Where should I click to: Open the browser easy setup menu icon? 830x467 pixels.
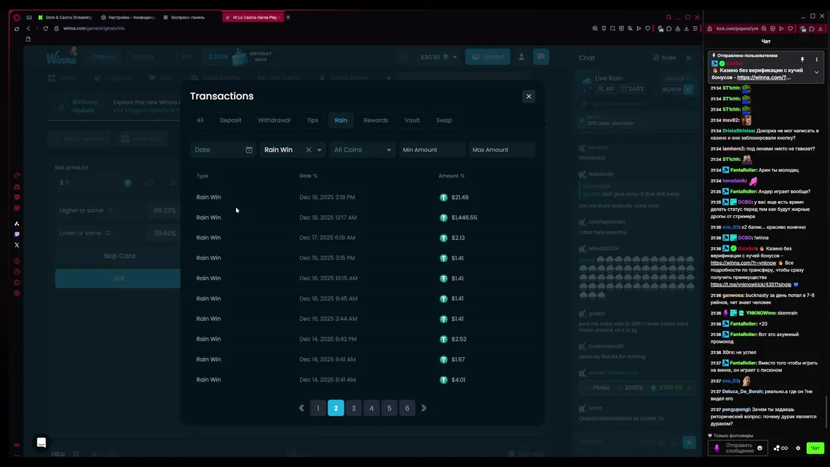696,29
